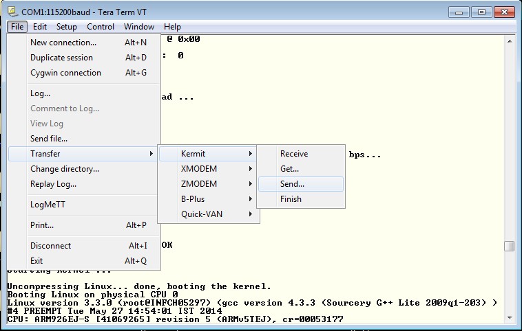Select Disconnect menu entry
The height and width of the screenshot is (331, 522).
coord(84,246)
